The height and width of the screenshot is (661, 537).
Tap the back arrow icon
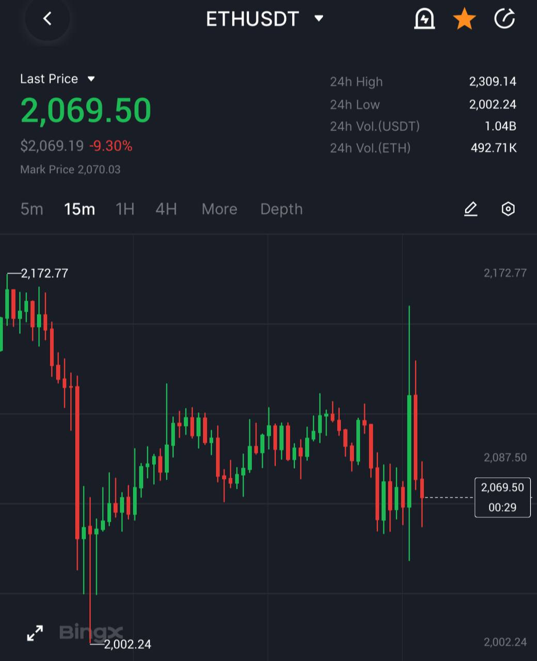pyautogui.click(x=47, y=19)
